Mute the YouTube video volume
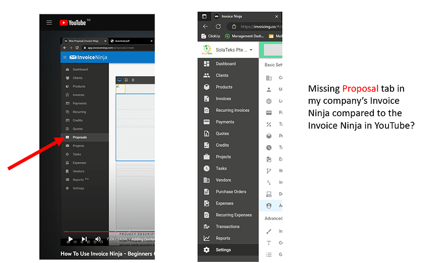This screenshot has width=425, height=263. coord(98,239)
